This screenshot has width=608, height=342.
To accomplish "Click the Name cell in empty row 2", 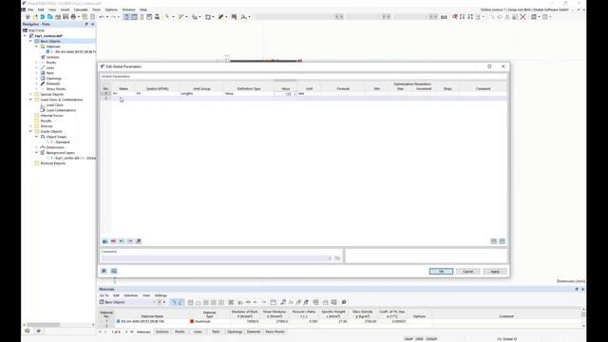I will click(x=123, y=99).
